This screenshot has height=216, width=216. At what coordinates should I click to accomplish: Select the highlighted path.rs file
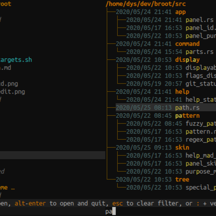point(187,108)
